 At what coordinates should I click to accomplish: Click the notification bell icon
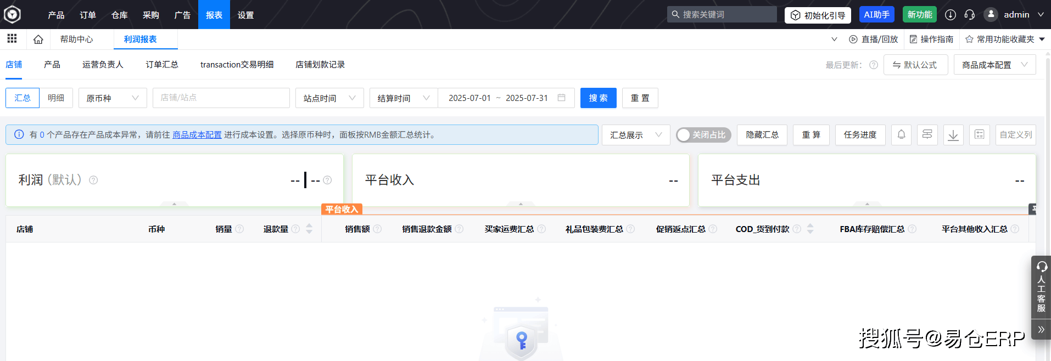[x=901, y=134]
